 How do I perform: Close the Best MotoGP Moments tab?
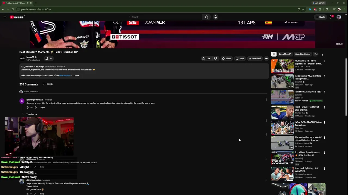[x=31, y=3]
